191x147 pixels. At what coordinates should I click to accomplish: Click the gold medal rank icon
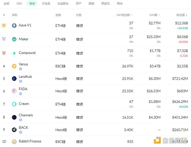pyautogui.click(x=4, y=25)
